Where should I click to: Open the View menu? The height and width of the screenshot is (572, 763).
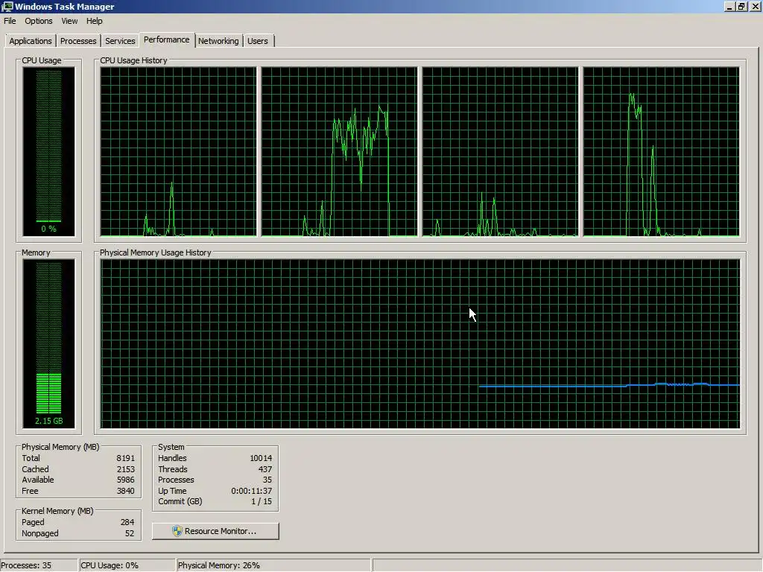pyautogui.click(x=69, y=21)
